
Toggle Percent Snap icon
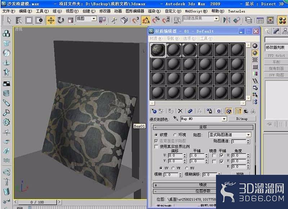pos(156,20)
